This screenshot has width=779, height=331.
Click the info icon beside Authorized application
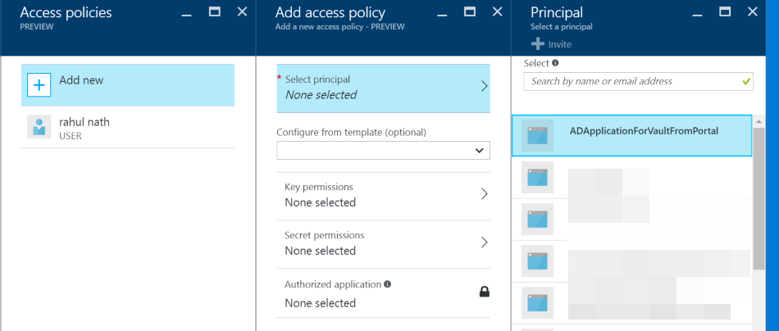pyautogui.click(x=387, y=284)
